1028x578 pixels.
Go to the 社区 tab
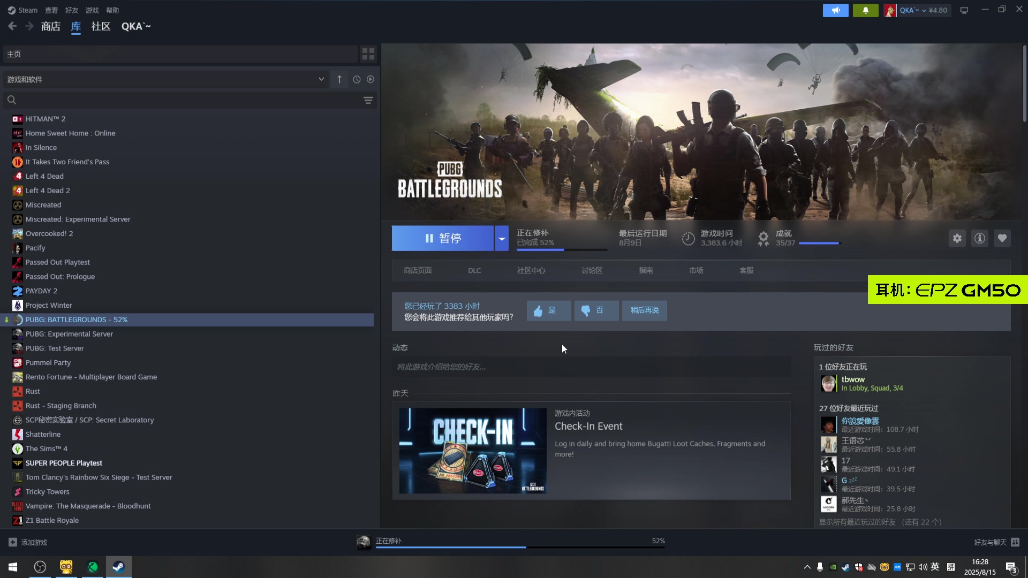coord(101,26)
